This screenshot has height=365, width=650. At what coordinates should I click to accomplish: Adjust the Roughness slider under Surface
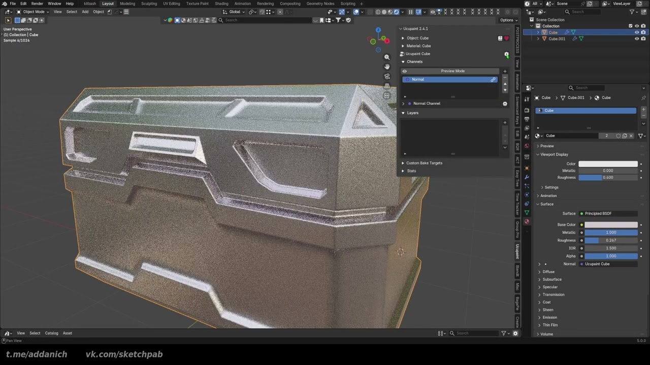point(611,240)
